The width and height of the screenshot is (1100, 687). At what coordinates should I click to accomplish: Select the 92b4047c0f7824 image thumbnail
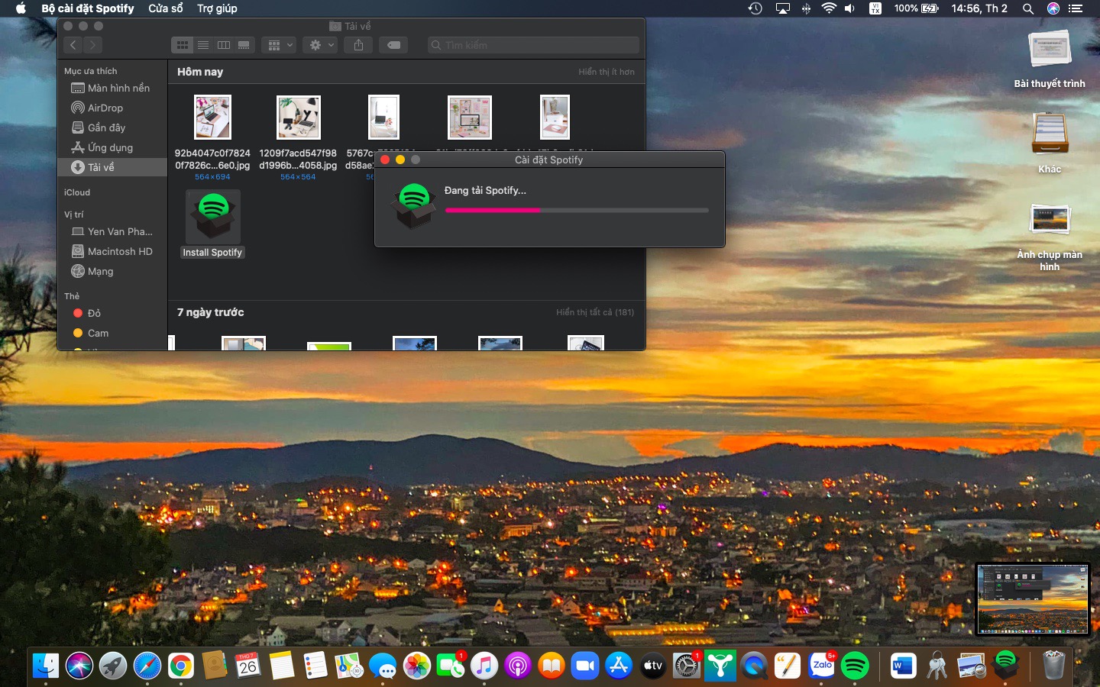(212, 117)
